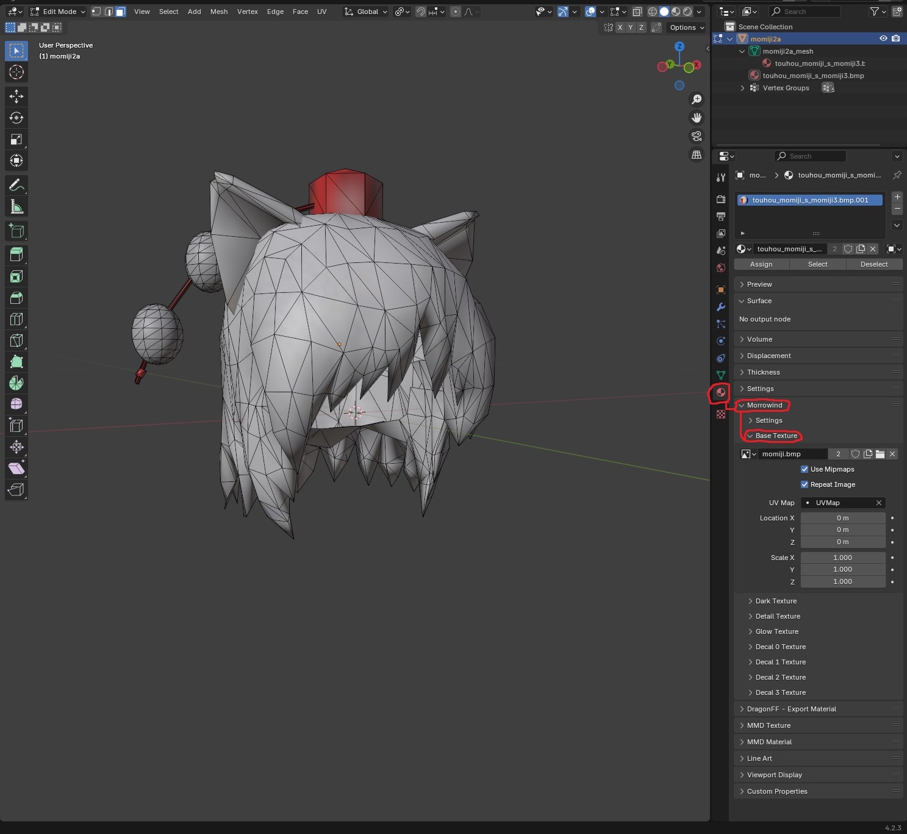Expand the Vertex Groups tree item
Image resolution: width=907 pixels, height=834 pixels.
coord(742,88)
